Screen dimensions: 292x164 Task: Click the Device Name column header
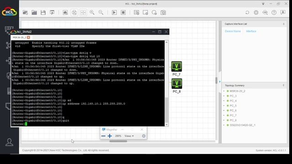[233, 31]
